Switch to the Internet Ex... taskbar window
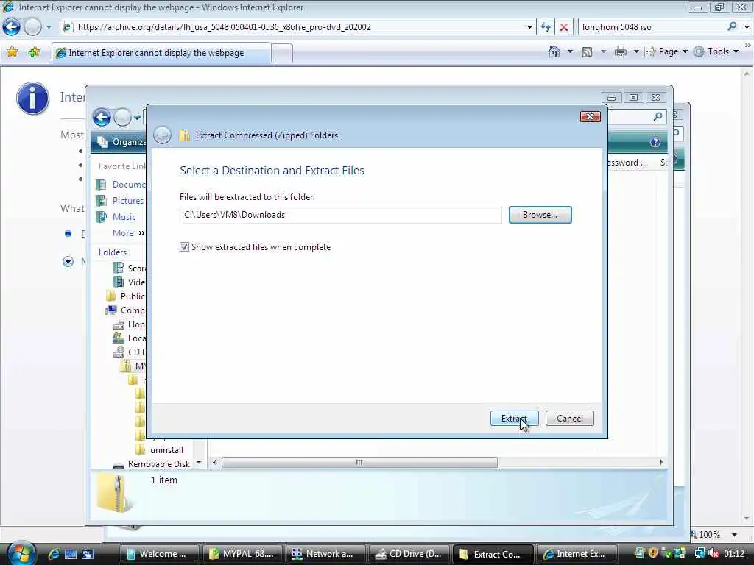754x565 pixels. tap(576, 554)
